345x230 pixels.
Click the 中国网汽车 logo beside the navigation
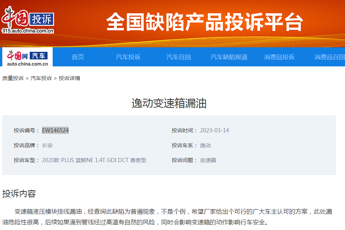(x=27, y=57)
